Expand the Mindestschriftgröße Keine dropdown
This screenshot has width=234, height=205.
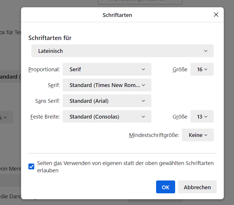pos(198,135)
